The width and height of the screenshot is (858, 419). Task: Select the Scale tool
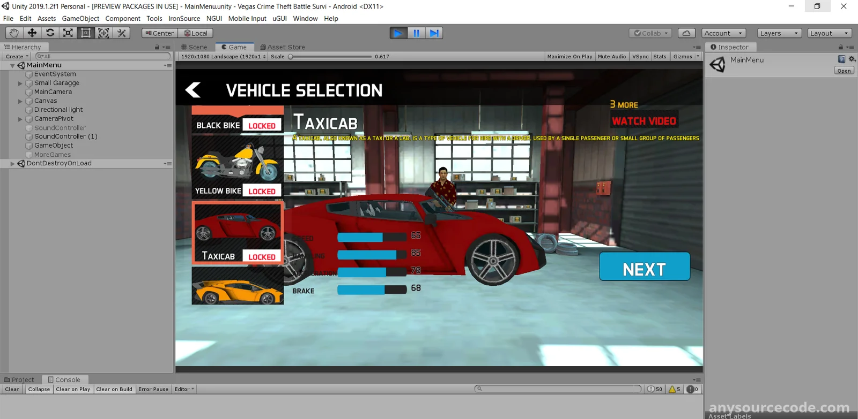point(68,33)
